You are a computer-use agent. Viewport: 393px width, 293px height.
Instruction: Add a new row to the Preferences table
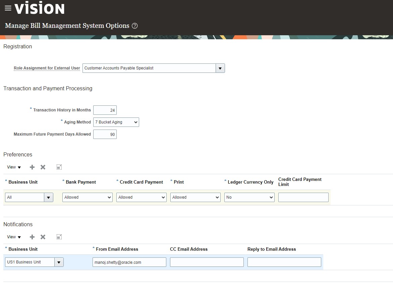32,167
